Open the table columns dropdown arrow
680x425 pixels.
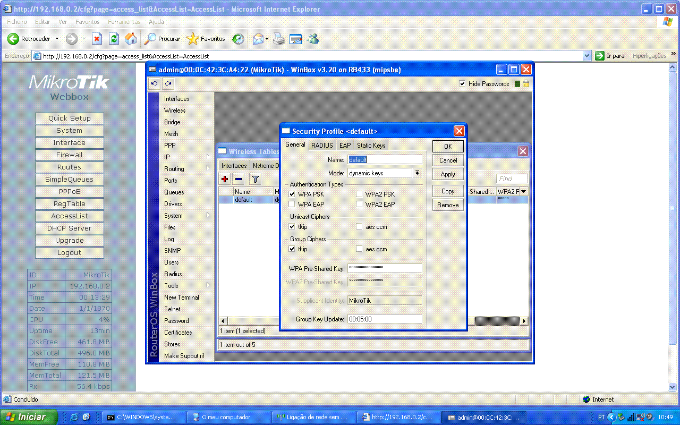pos(524,192)
